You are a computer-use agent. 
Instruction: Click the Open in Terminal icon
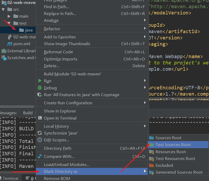pyautogui.click(x=40, y=118)
